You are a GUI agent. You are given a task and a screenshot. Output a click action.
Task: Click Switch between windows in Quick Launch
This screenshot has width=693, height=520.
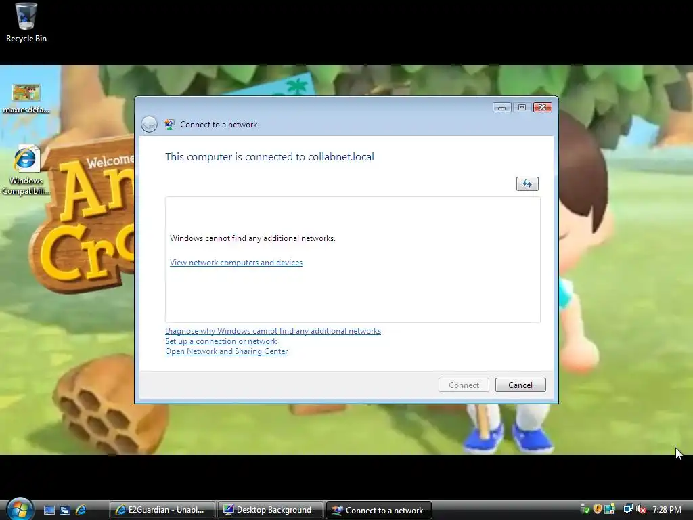(65, 510)
